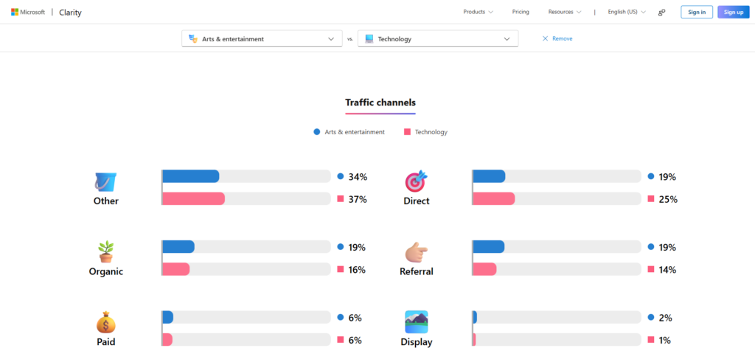
Task: Open the Products menu
Action: click(x=478, y=12)
